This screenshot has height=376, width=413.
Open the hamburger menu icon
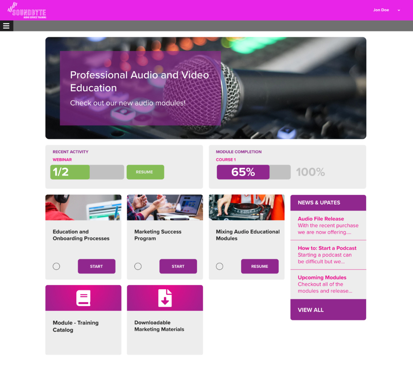pyautogui.click(x=6, y=26)
